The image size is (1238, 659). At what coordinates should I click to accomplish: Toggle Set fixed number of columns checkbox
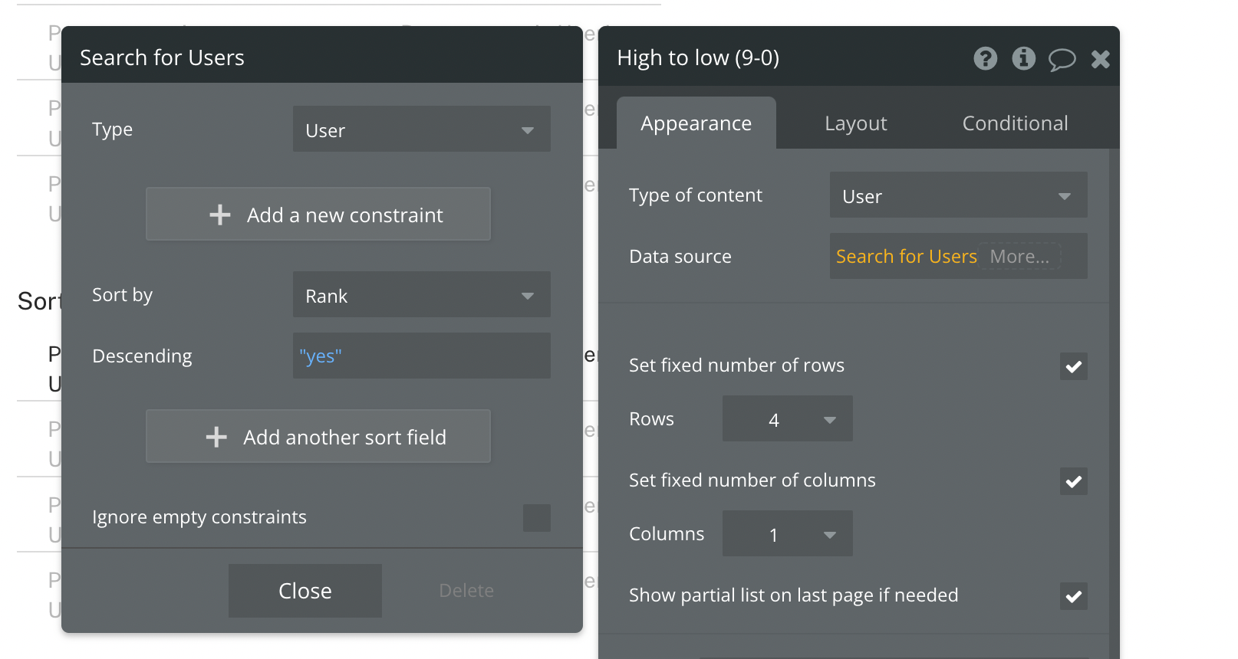click(x=1074, y=481)
